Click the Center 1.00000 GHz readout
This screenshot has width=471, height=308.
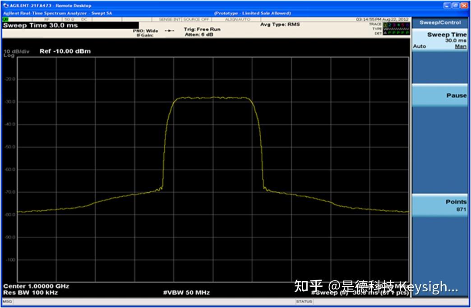click(x=36, y=286)
